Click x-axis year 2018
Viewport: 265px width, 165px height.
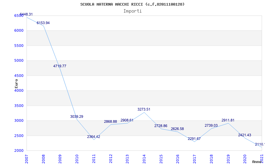[x=211, y=159]
